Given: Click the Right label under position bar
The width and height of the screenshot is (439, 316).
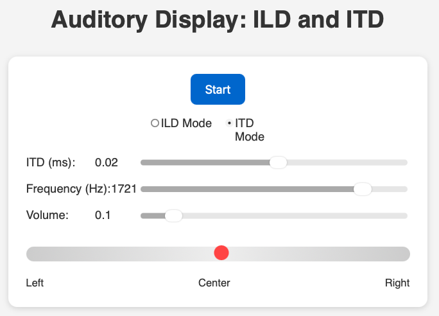Looking at the screenshot, I should 397,283.
